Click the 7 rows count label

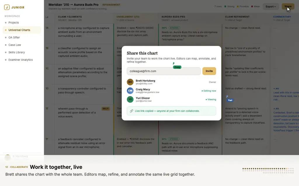coord(218,6)
